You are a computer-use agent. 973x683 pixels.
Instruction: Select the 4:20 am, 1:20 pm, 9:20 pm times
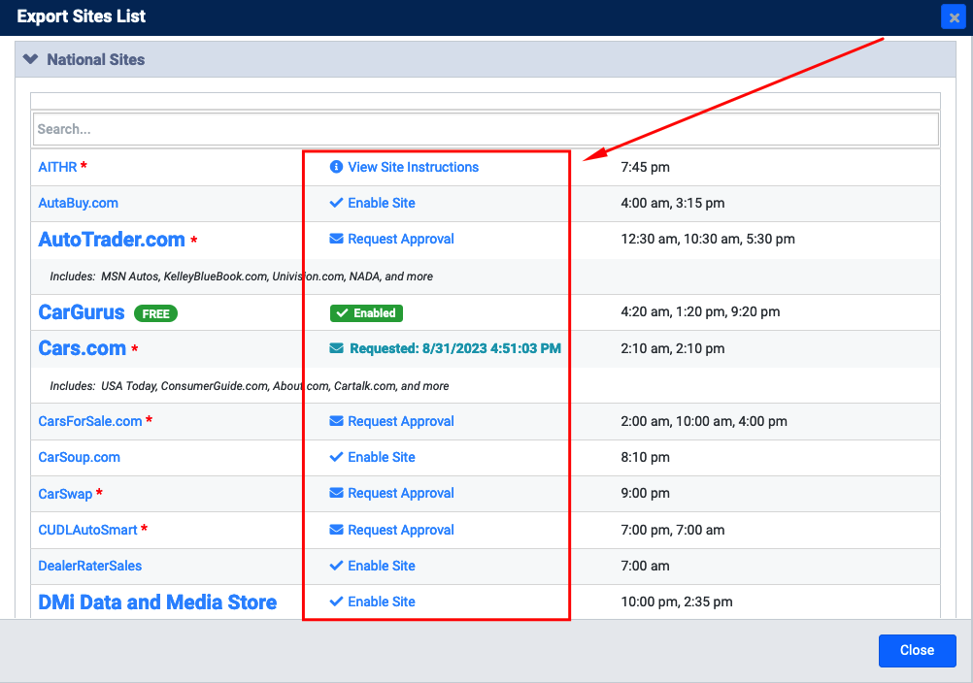700,311
